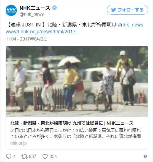Click the verified badge next to NHKニュース
153x162 pixels.
pyautogui.click(x=54, y=8)
